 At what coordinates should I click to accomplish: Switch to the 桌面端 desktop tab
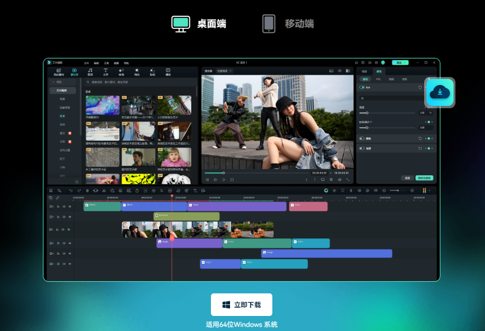(199, 24)
